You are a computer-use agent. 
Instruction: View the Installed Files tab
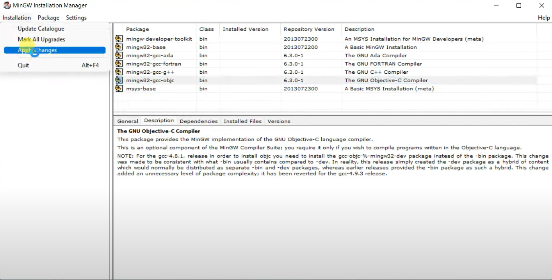coord(242,121)
